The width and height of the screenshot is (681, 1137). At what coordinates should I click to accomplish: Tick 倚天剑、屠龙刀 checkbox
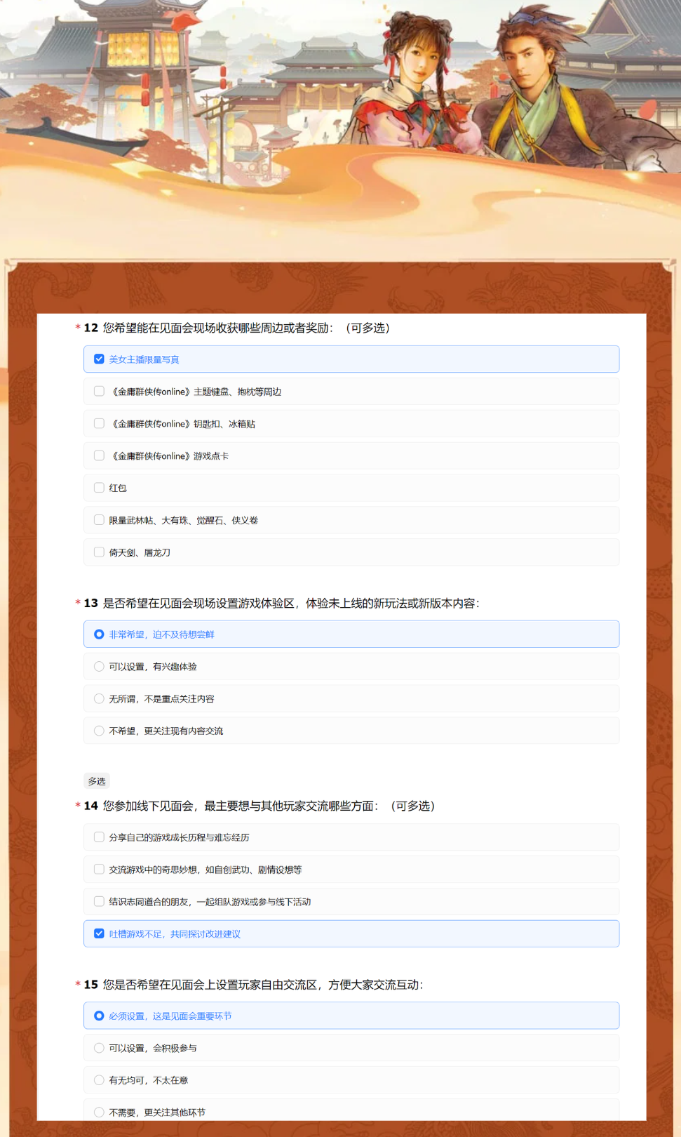tap(351, 552)
